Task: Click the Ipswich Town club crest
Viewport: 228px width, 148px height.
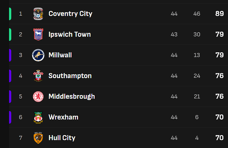Action: point(38,34)
